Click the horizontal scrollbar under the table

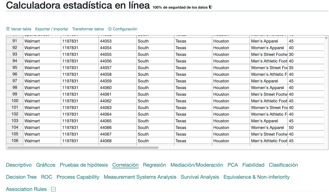tap(83, 148)
